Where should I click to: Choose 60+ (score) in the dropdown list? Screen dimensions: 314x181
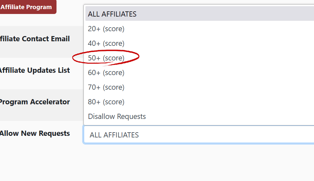click(106, 72)
